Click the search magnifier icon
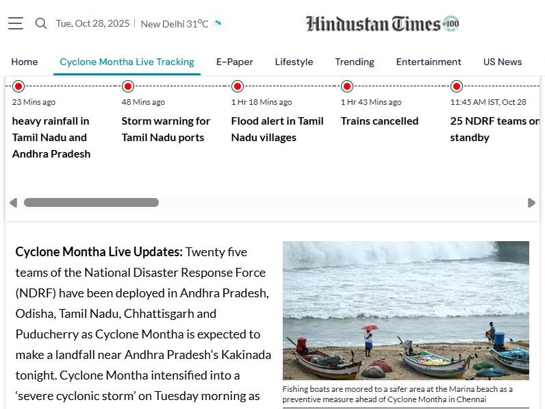This screenshot has width=545, height=409. (41, 23)
